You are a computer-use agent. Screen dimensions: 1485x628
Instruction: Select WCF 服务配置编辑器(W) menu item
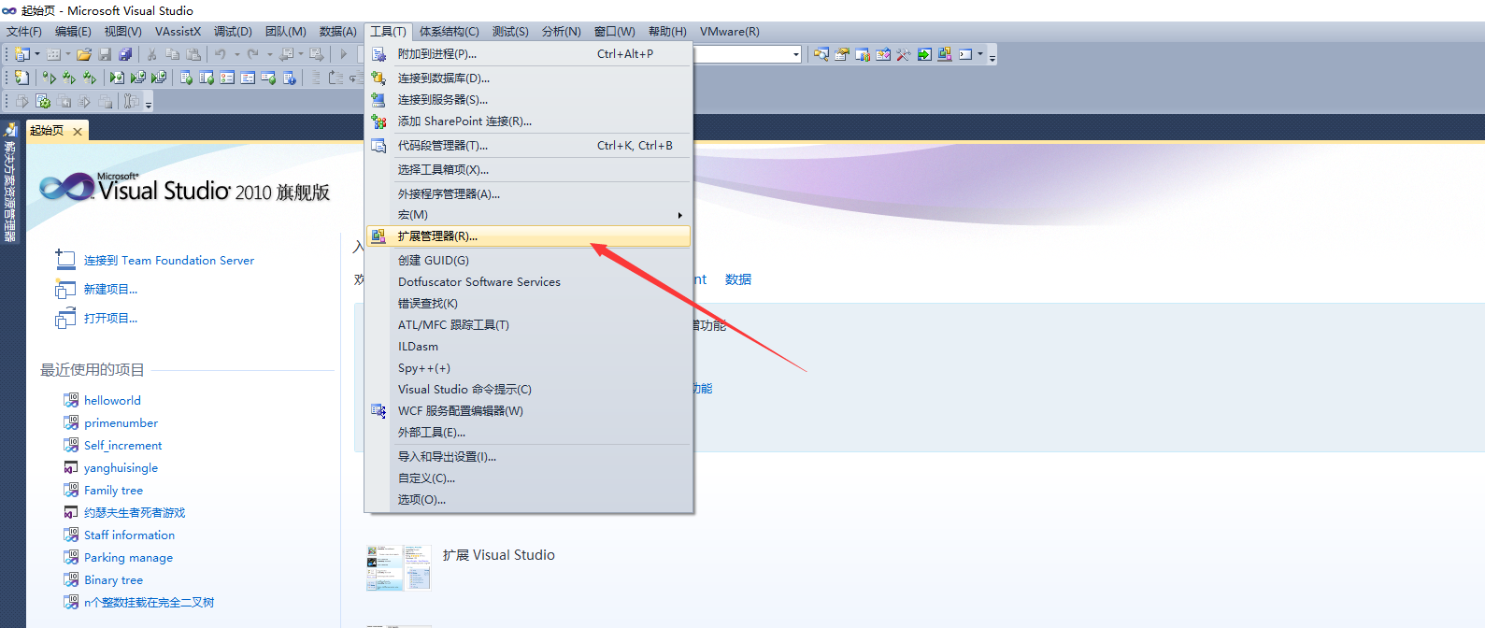[x=529, y=411]
